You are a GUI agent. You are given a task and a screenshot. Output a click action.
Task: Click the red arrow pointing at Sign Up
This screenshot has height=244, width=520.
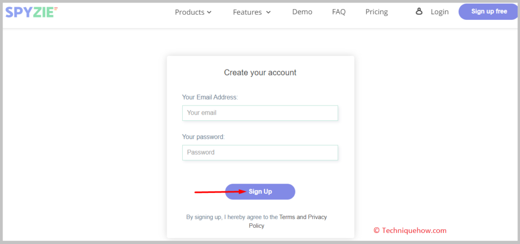pyautogui.click(x=221, y=192)
